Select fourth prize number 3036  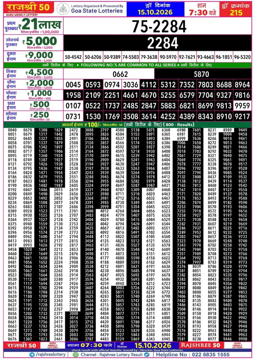coord(131,85)
